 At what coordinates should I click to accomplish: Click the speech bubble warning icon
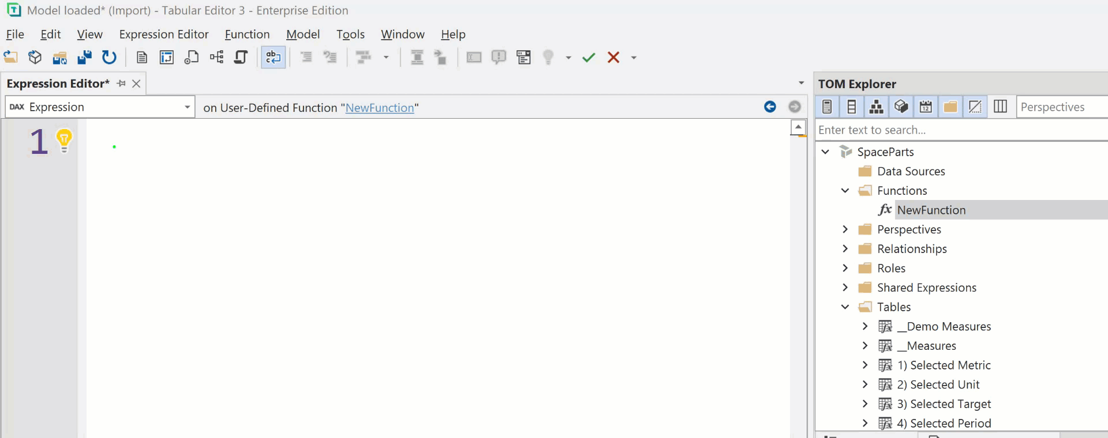[499, 57]
